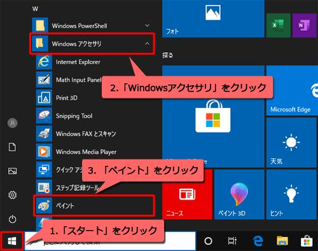Click the ペイント label in app list

[x=65, y=206]
